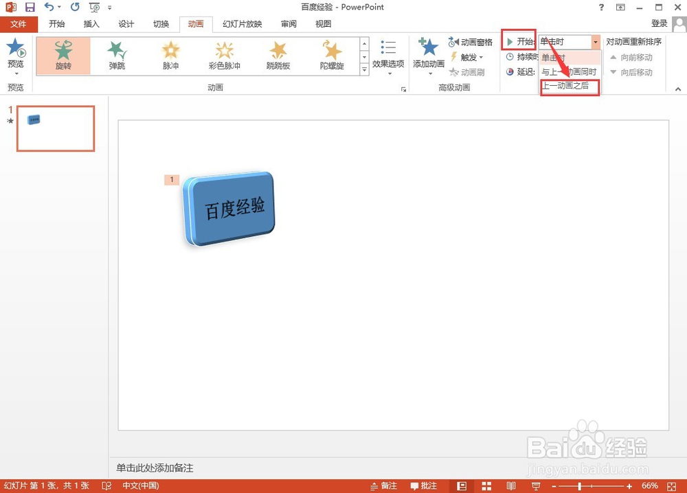Toggle the 批注 comments pane
Image resolution: width=687 pixels, height=493 pixels.
424,486
